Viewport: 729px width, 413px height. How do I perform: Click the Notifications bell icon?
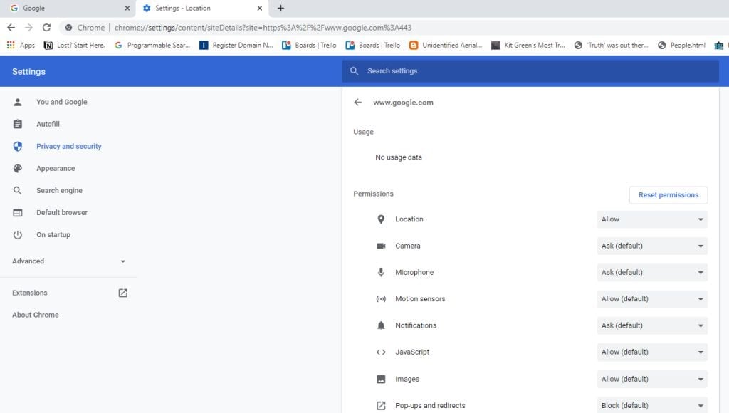(x=381, y=325)
